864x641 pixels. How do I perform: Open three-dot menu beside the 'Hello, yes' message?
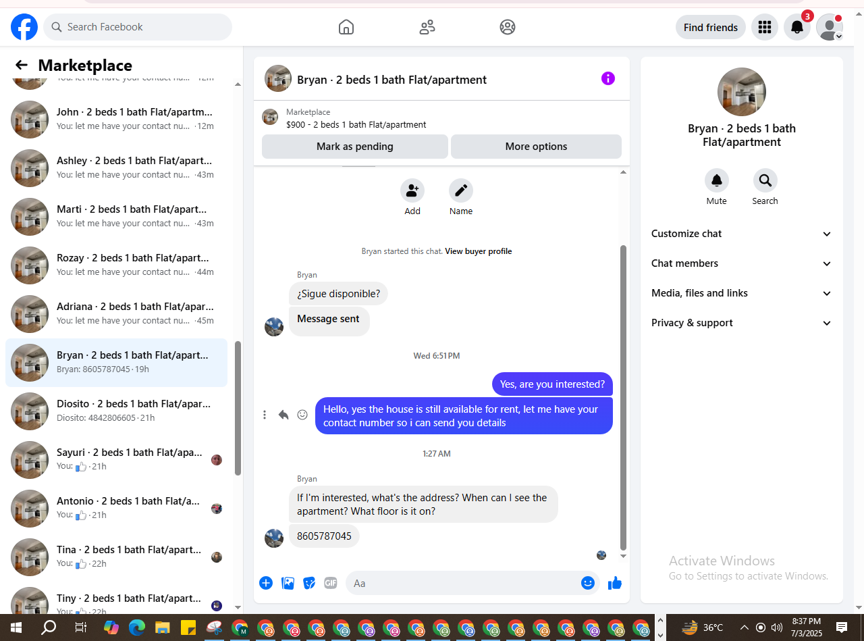point(265,415)
